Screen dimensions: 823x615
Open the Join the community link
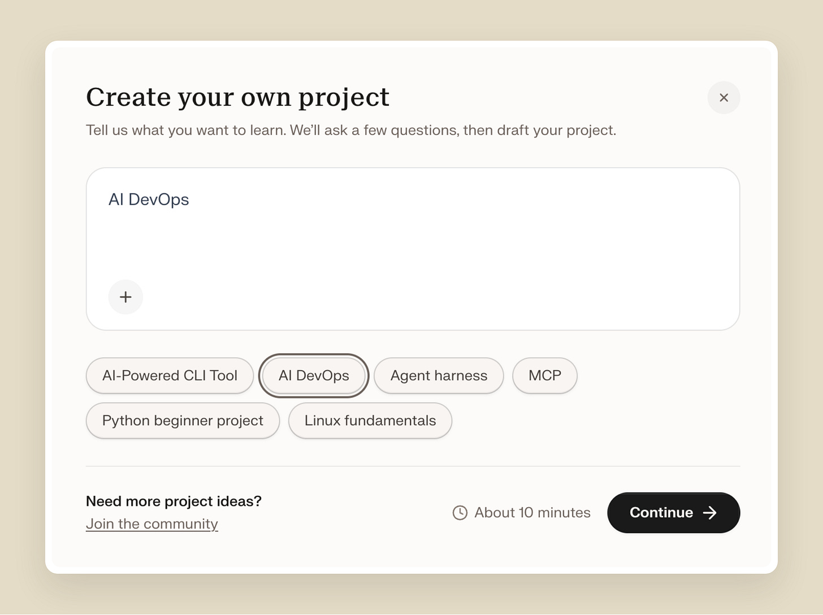point(152,524)
